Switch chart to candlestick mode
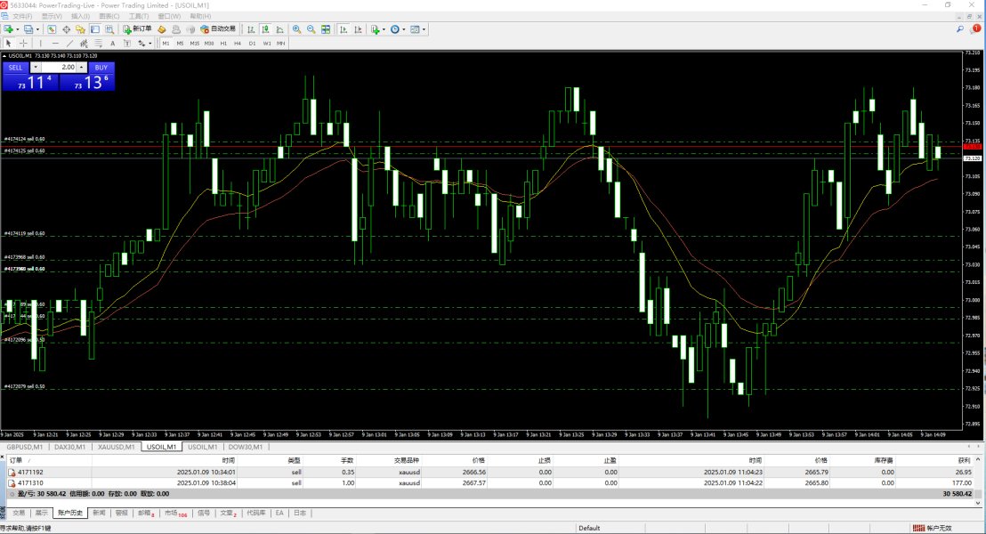 [x=268, y=29]
